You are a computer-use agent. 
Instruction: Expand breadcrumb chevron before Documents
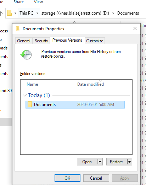pyautogui.click(x=113, y=13)
